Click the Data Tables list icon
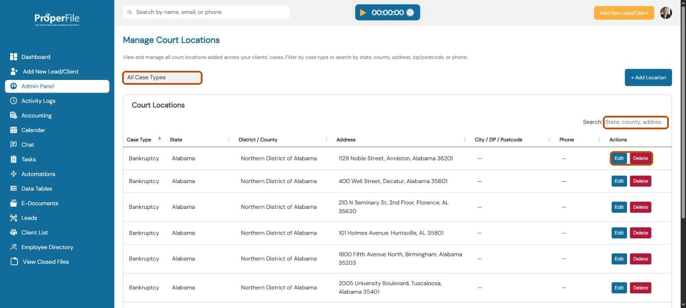Screen dimensions: 686x308 click(x=14, y=188)
